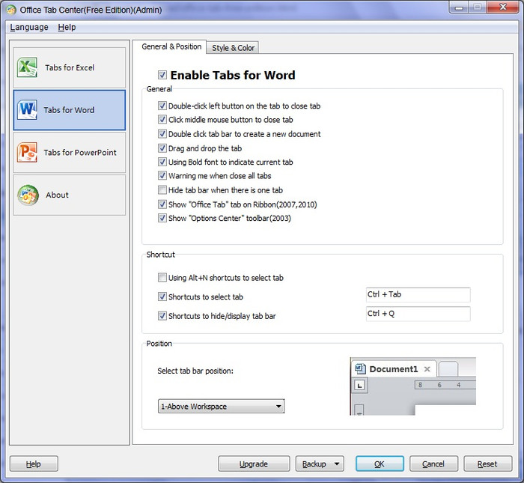
Task: Click the Ctrl + Tab shortcut field
Action: (418, 294)
